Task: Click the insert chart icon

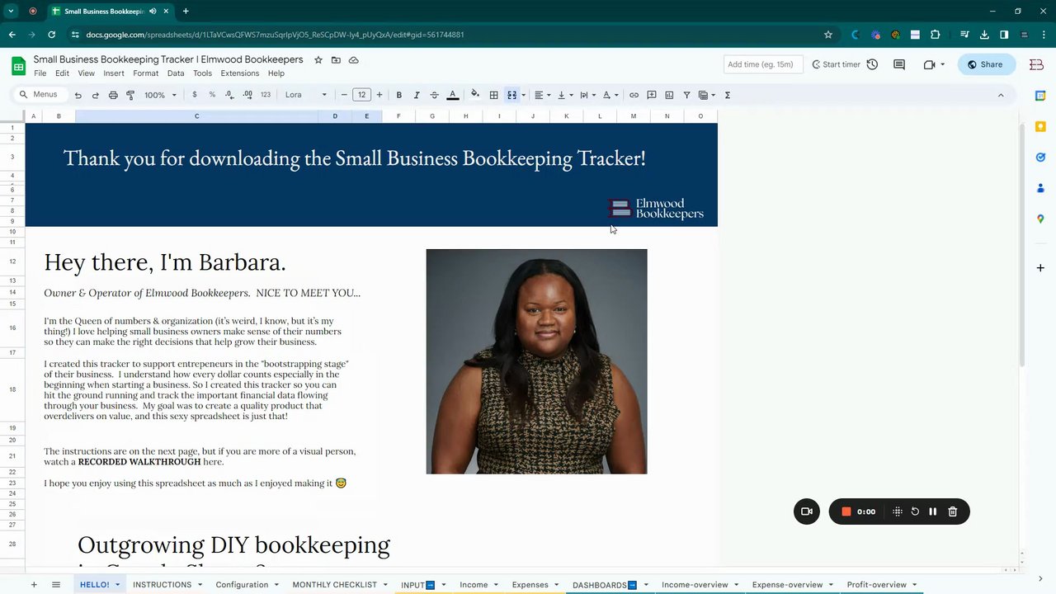Action: pos(669,95)
